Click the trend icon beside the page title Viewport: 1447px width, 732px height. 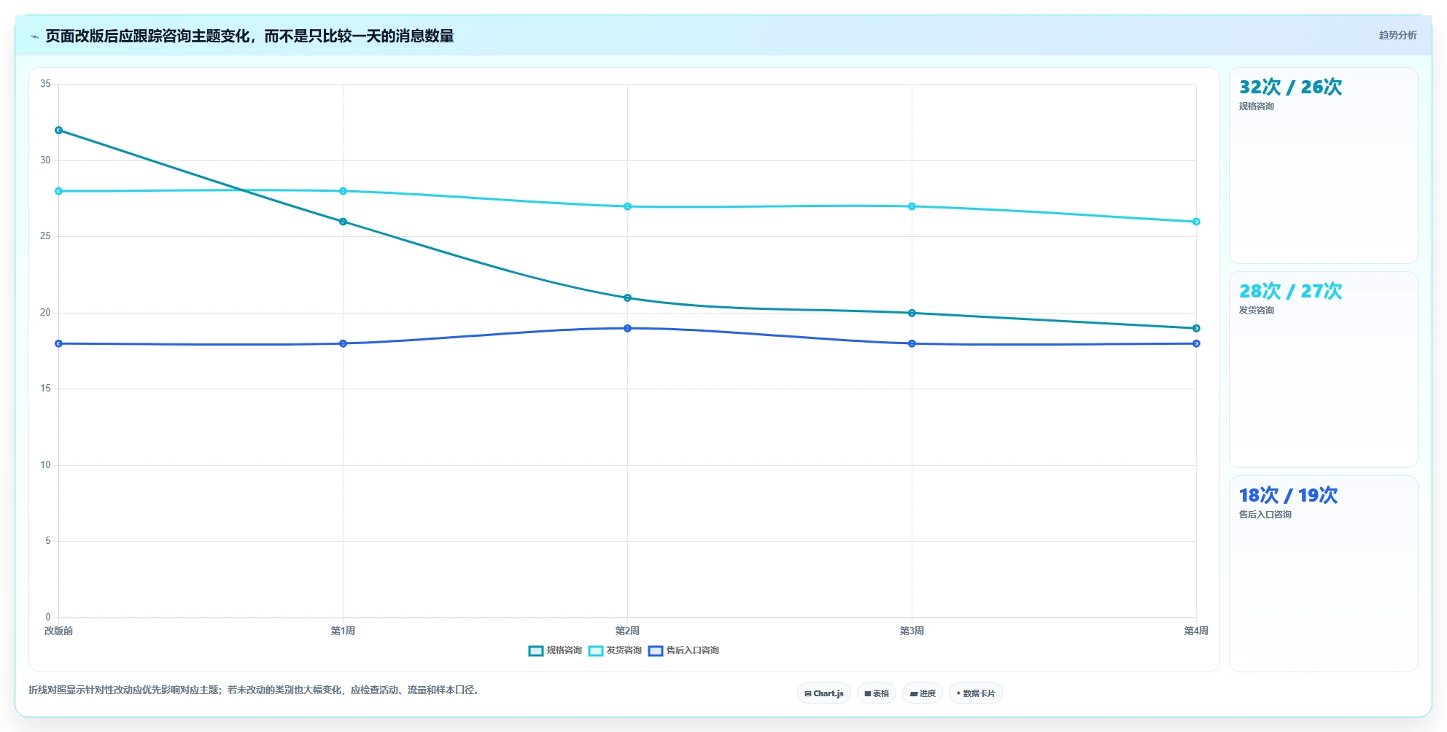[34, 36]
